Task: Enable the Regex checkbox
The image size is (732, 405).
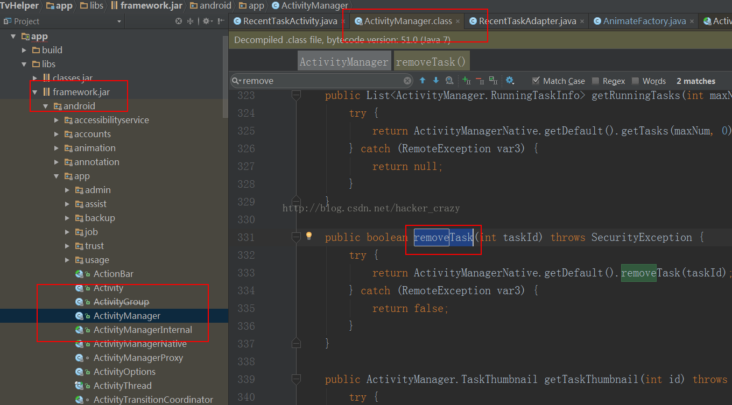Action: click(x=595, y=81)
